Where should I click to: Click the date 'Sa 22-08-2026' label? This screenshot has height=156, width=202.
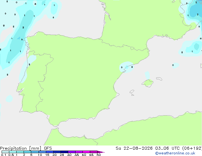click(x=134, y=148)
